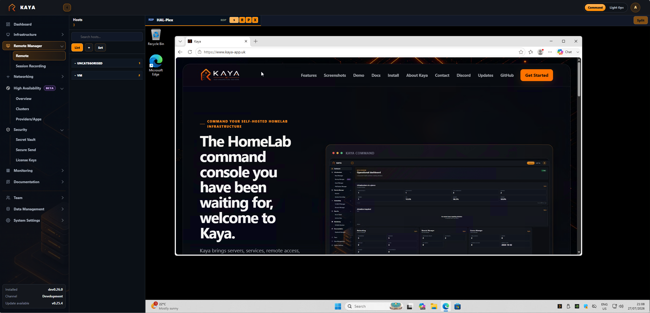Open Edge Settings and more menu
This screenshot has width=650, height=313.
(x=550, y=52)
